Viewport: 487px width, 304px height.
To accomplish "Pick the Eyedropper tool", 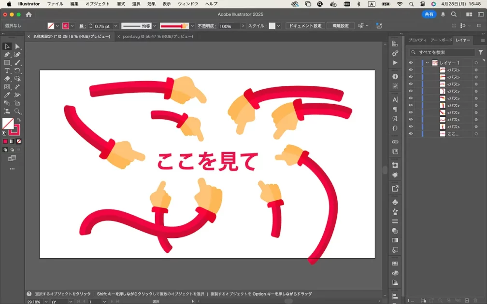I will pyautogui.click(x=7, y=95).
